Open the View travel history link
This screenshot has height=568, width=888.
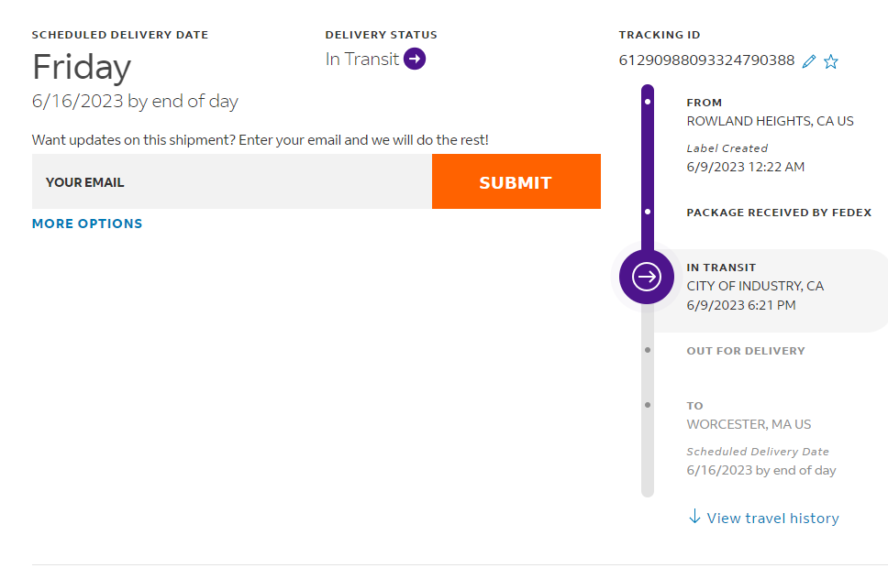click(x=772, y=519)
